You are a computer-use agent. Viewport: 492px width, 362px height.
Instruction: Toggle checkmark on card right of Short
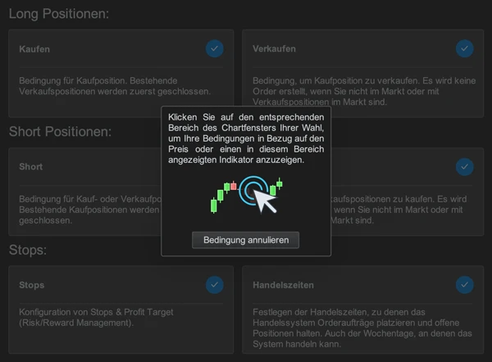click(465, 167)
